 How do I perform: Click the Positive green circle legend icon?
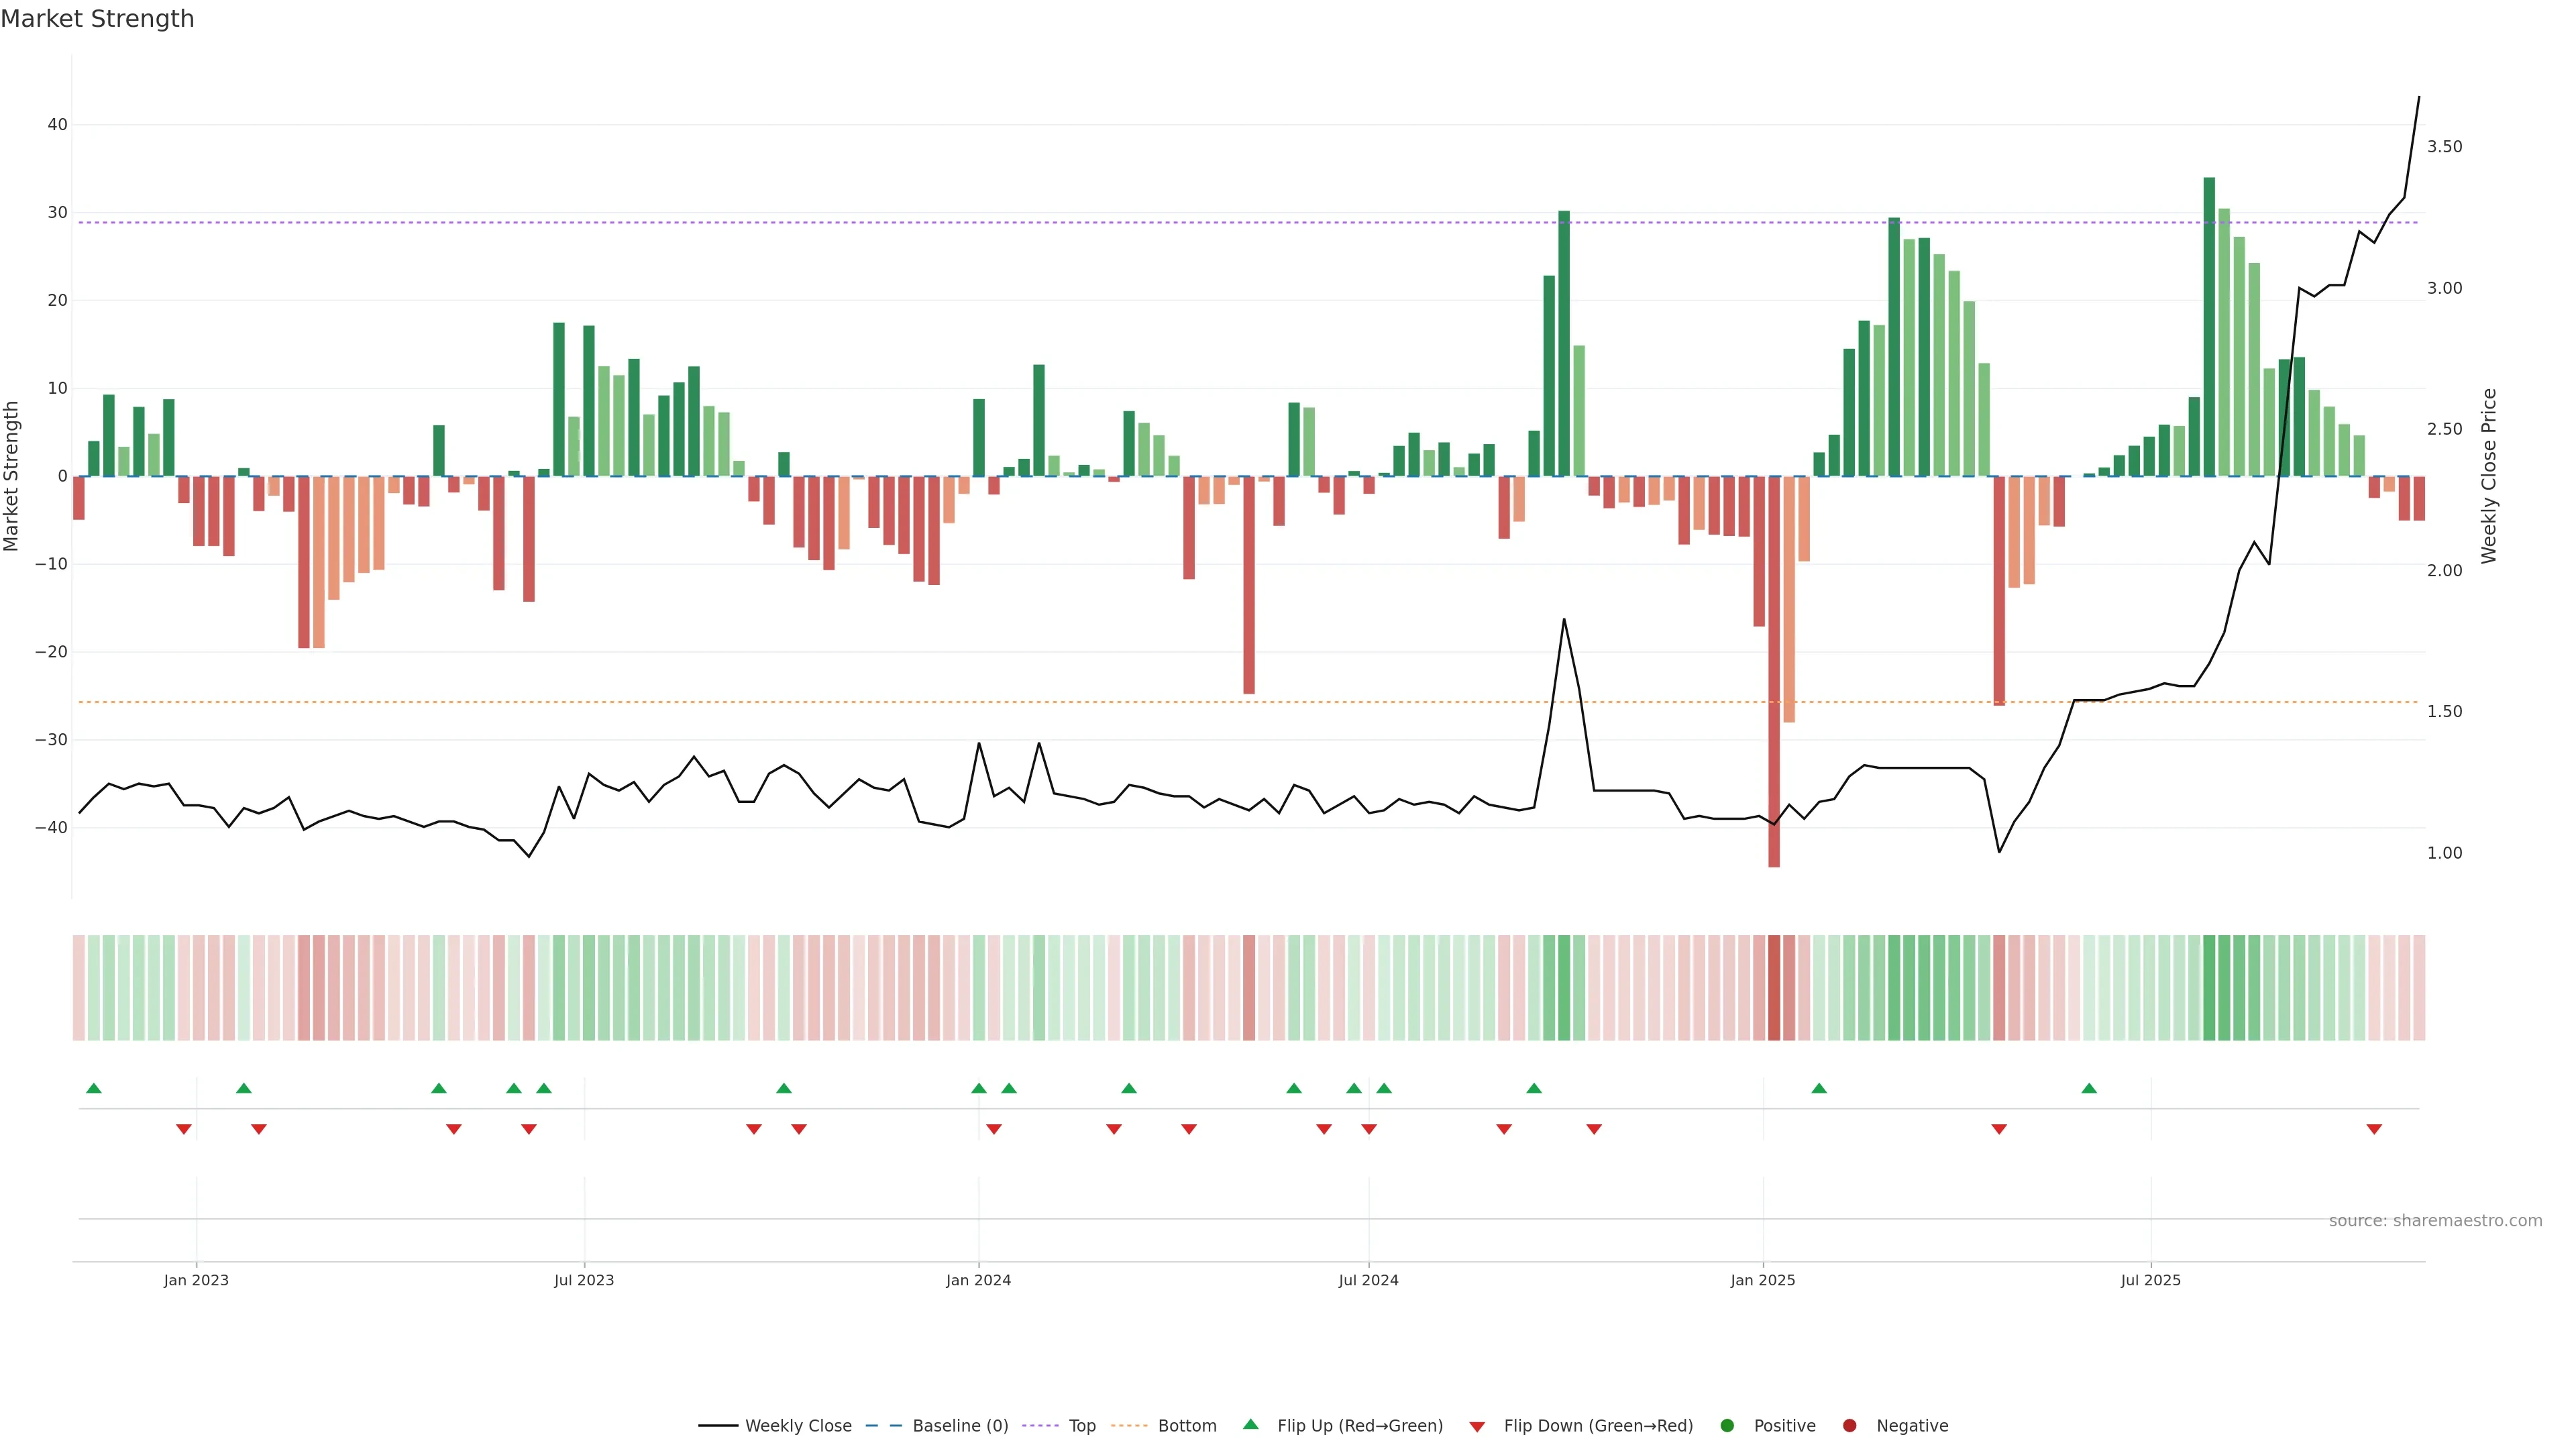(1727, 1426)
